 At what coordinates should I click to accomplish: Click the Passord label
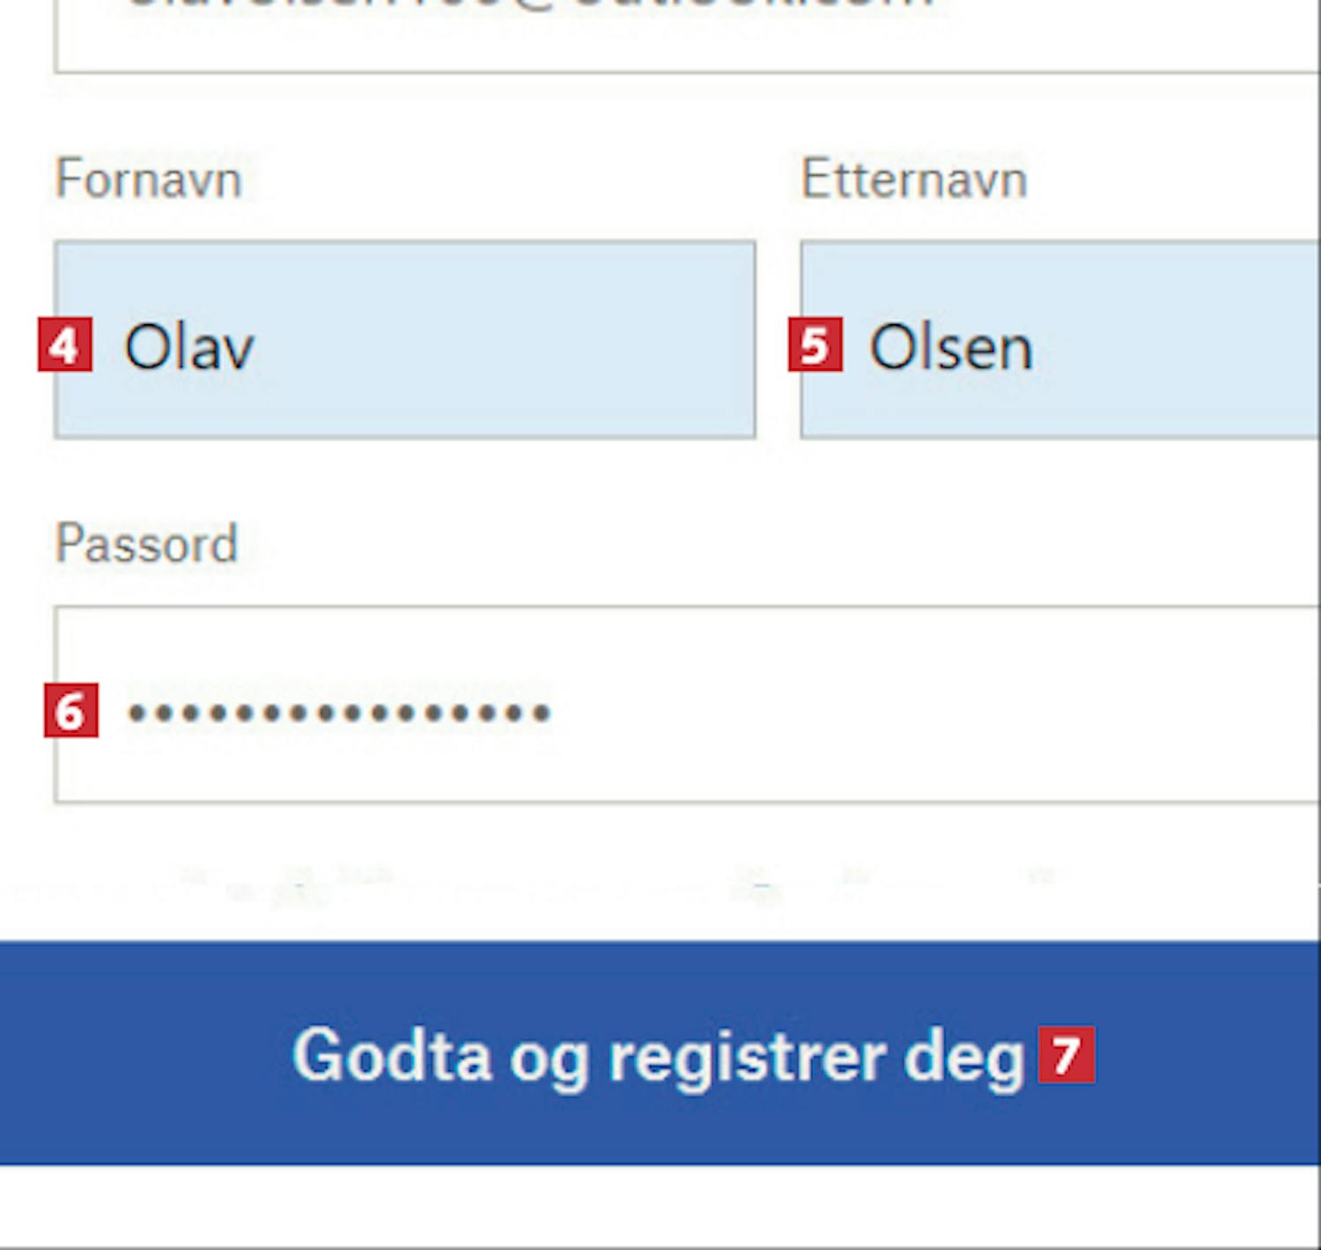click(x=146, y=543)
